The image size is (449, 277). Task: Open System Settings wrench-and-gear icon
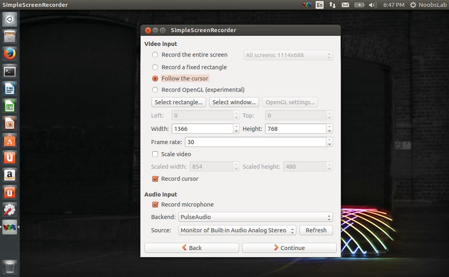click(x=9, y=210)
